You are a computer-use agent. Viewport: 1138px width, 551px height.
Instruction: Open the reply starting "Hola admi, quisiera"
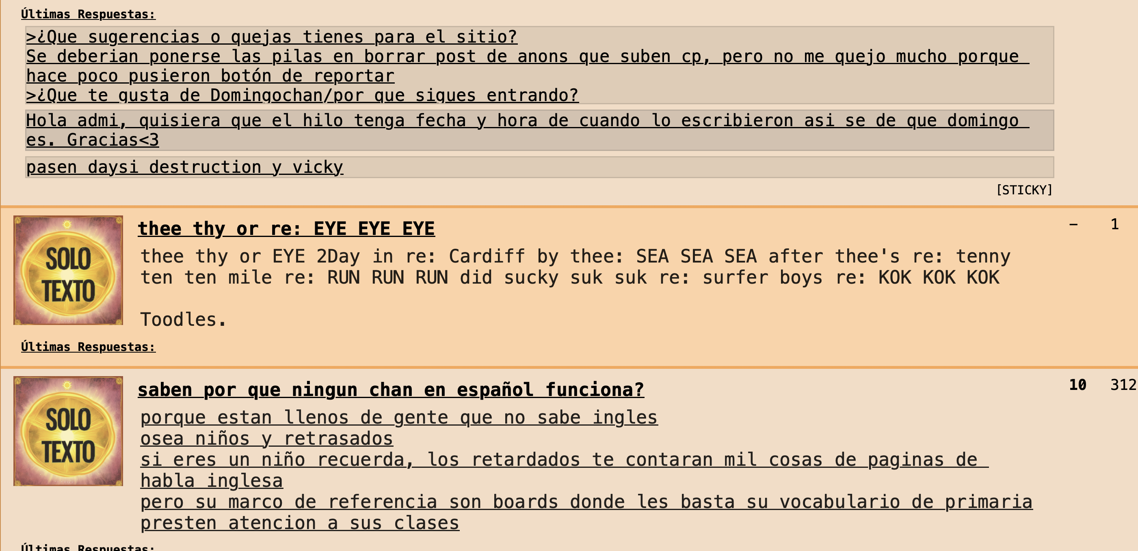point(526,121)
